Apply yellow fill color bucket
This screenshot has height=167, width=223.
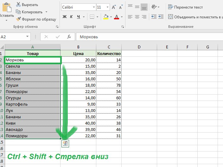[106, 17]
